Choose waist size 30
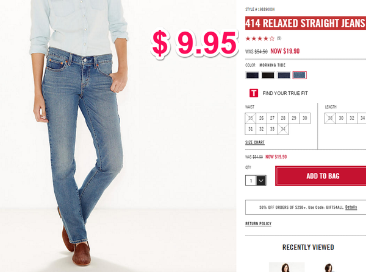Screen dimensions: 366x272 305,118
